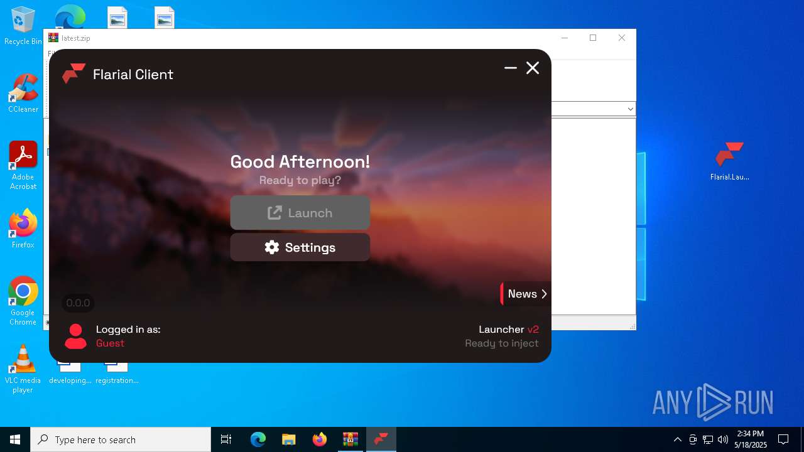Open Microsoft Edge from the taskbar
804x452 pixels.
pos(258,439)
